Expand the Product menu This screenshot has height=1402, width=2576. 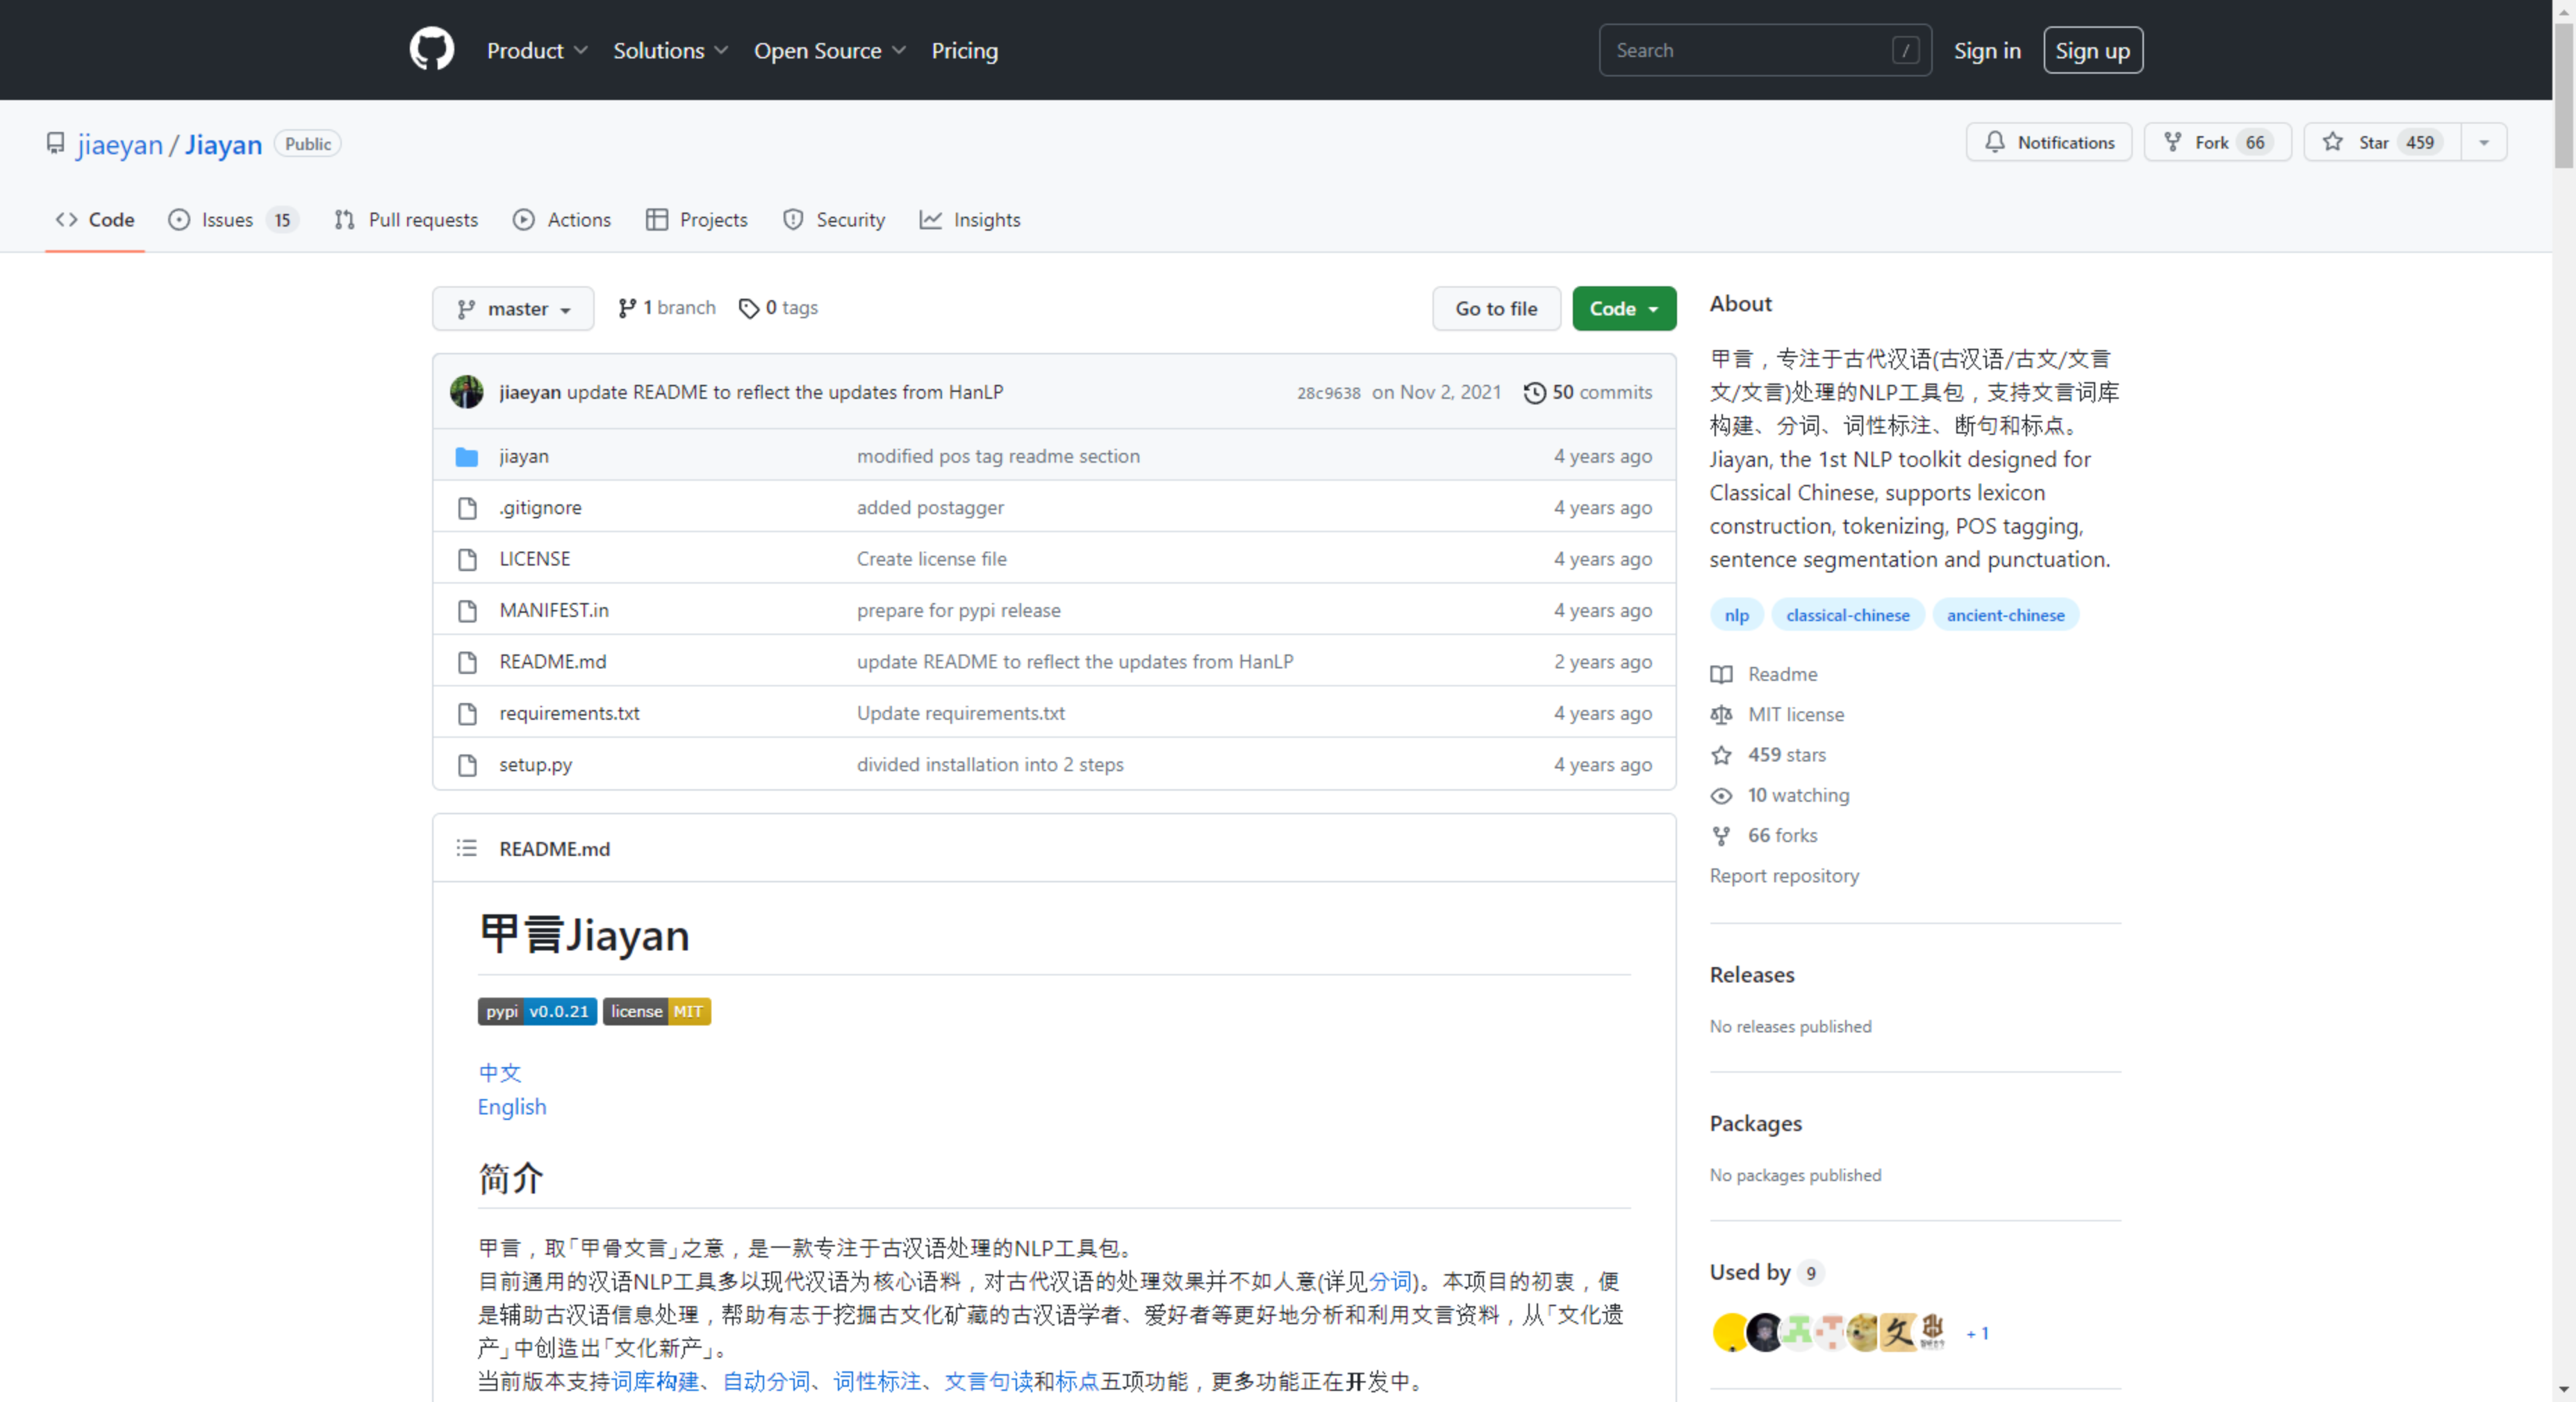536,50
